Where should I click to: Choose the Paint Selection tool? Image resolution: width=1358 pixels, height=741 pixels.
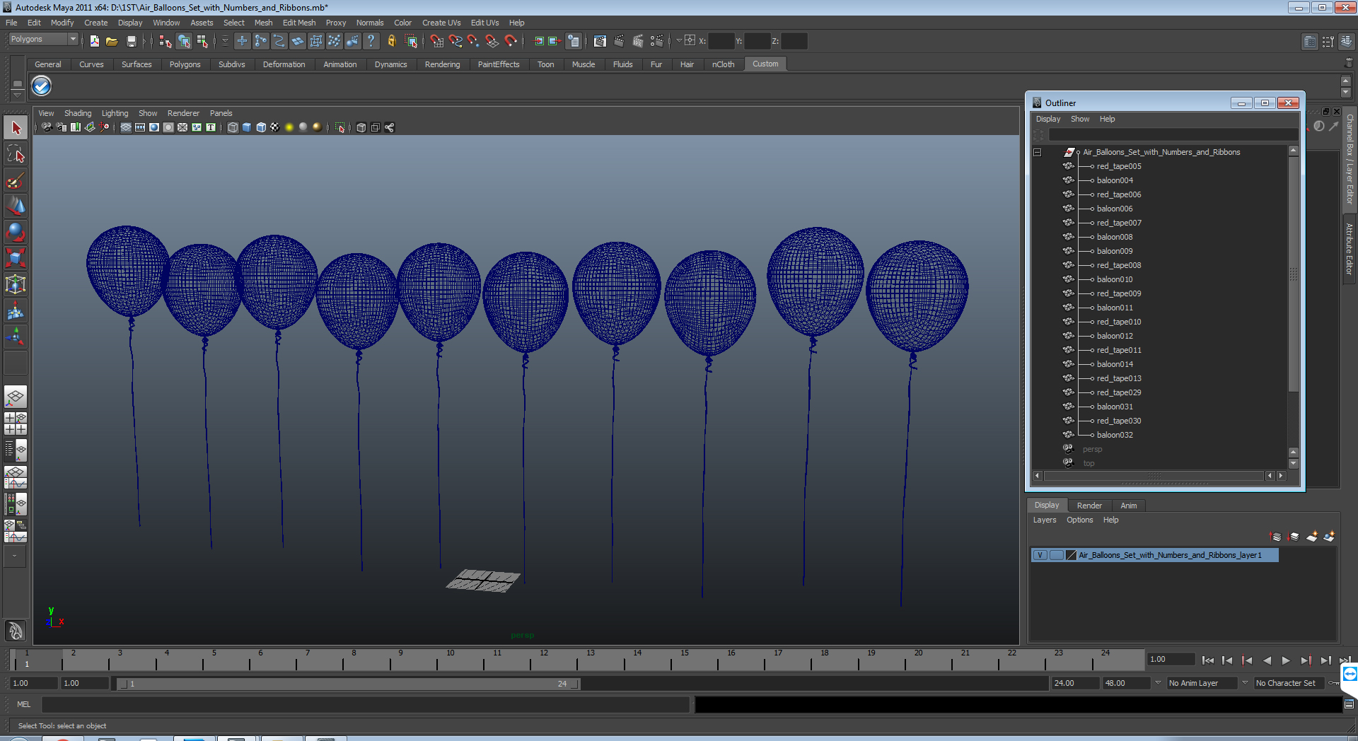(x=16, y=180)
